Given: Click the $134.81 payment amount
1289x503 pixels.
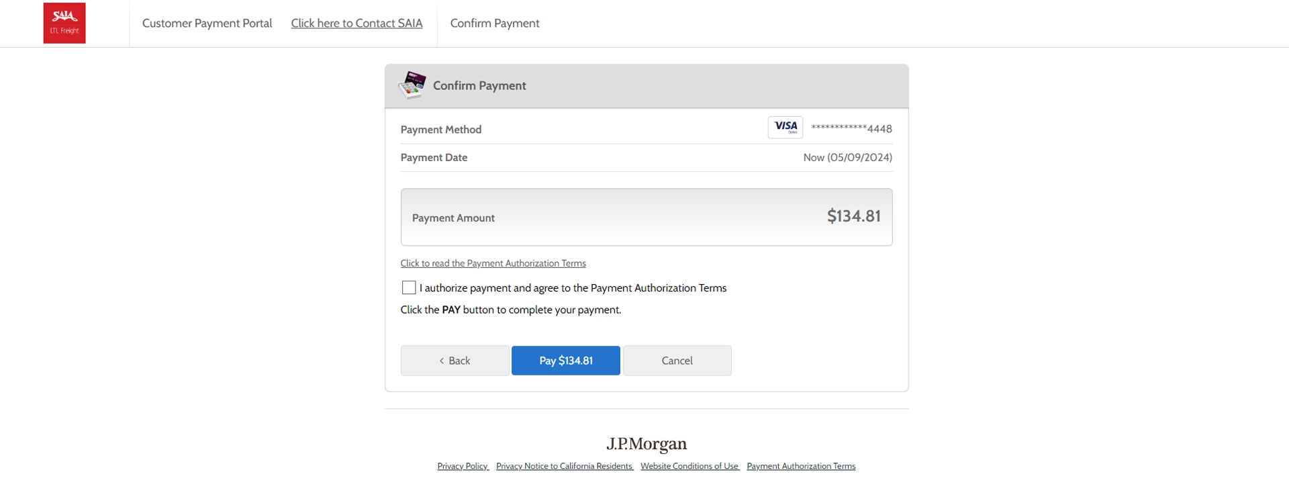Looking at the screenshot, I should click(x=853, y=216).
